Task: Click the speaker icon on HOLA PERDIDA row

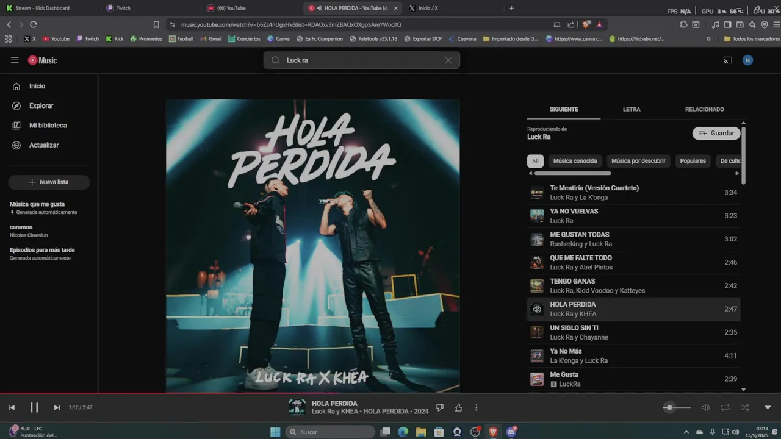Action: 537,309
